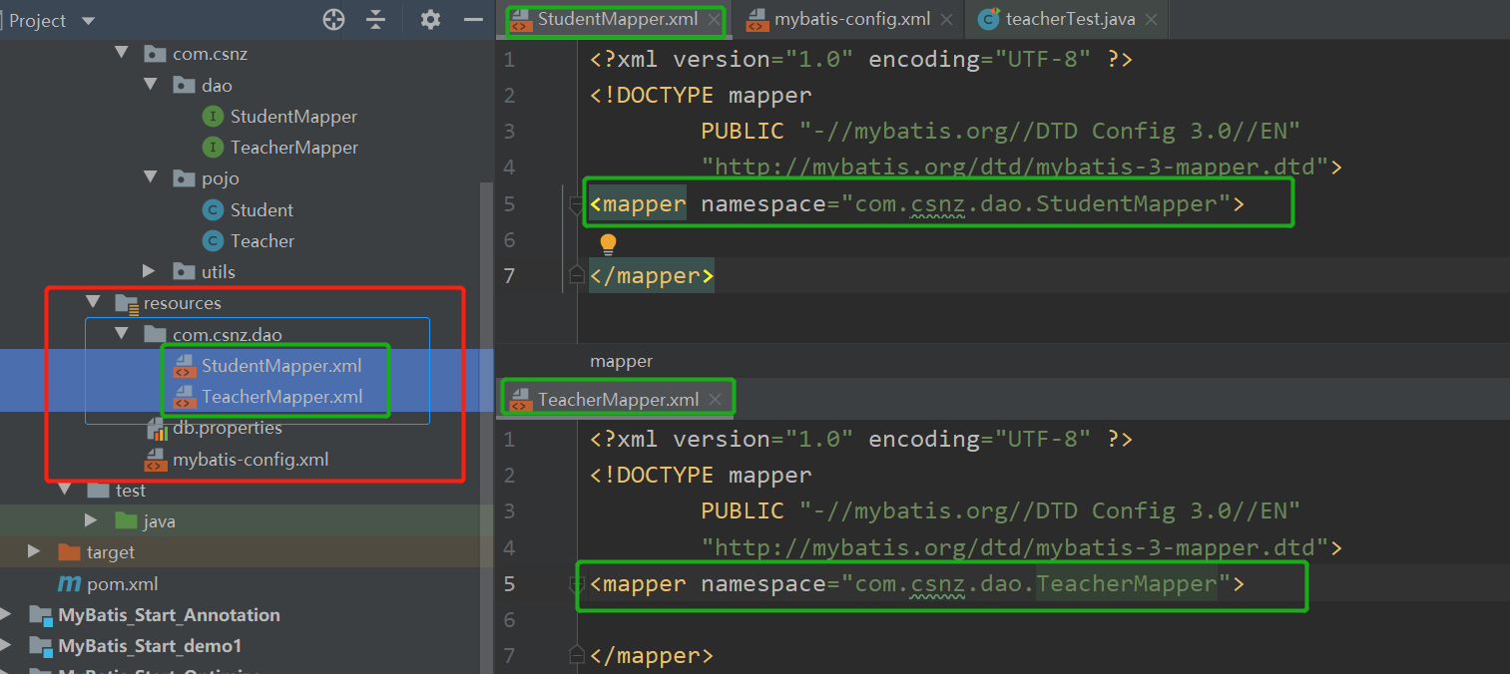Screen dimensions: 1510x674
Task: Click the locate/scroll-from-source target icon
Action: (334, 19)
